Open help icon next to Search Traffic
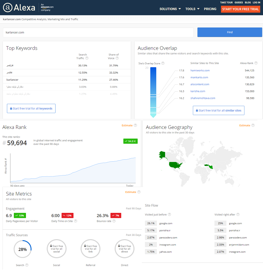 (87, 58)
